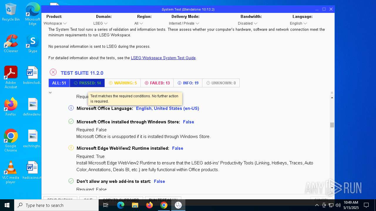Image resolution: width=376 pixels, height=211 pixels.
Task: Open the Language dropdown showing English
Action: [298, 23]
